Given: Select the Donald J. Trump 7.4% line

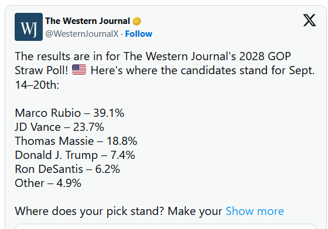Looking at the screenshot, I should pyautogui.click(x=75, y=155).
